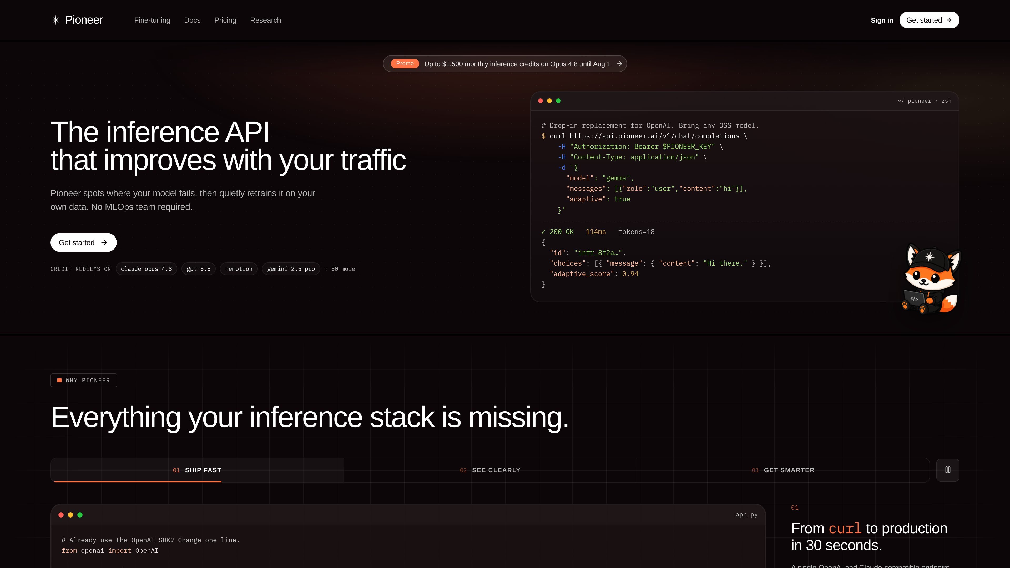The height and width of the screenshot is (568, 1010).
Task: Click Sign in at top right
Action: coord(882,21)
